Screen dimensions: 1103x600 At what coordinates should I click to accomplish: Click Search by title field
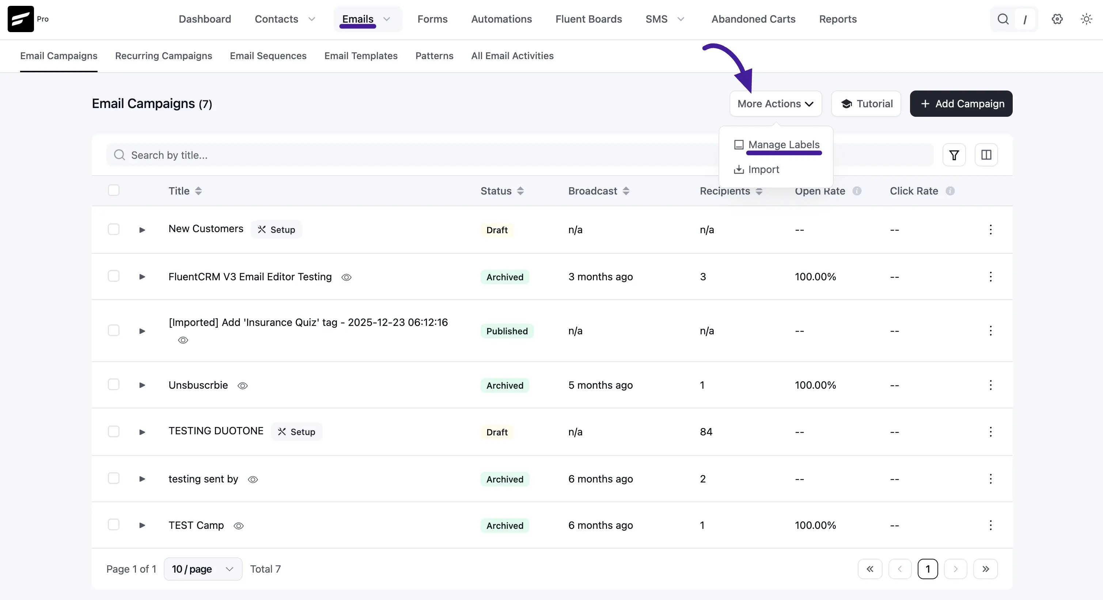point(519,155)
